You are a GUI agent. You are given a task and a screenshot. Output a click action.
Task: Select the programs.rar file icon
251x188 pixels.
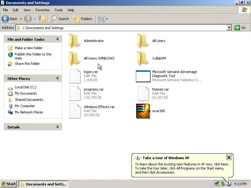[x=75, y=93]
